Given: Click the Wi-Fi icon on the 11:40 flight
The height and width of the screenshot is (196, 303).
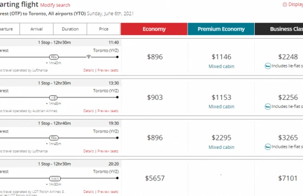Looking at the screenshot, I should pyautogui.click(x=88, y=57).
